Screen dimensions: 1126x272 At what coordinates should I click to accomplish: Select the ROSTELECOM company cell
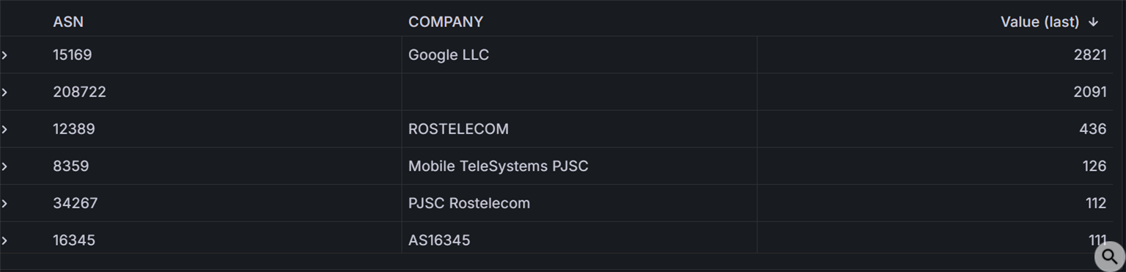pos(579,129)
